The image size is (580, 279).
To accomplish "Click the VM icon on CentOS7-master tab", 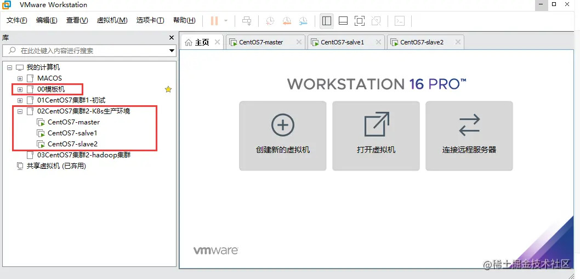I will point(234,42).
